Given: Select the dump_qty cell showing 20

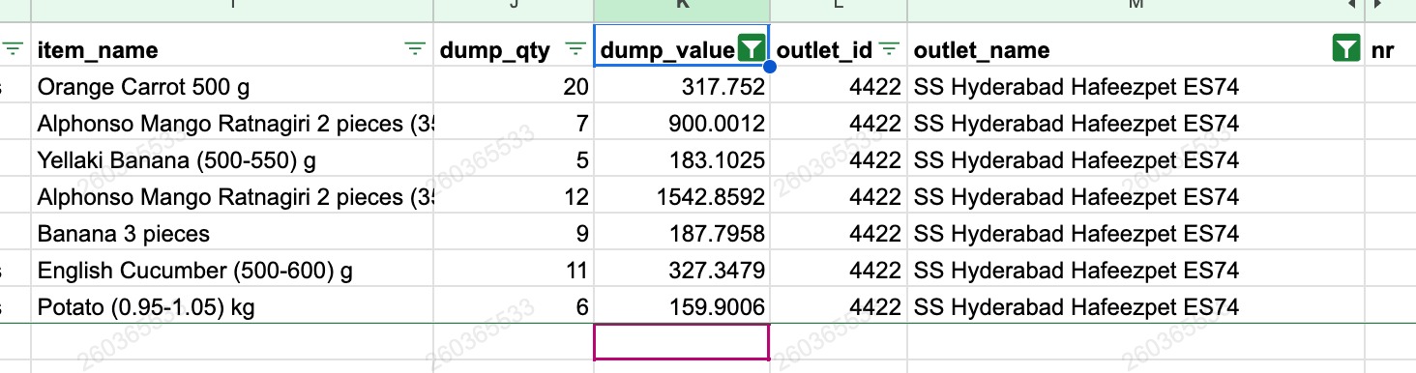Looking at the screenshot, I should 514,88.
